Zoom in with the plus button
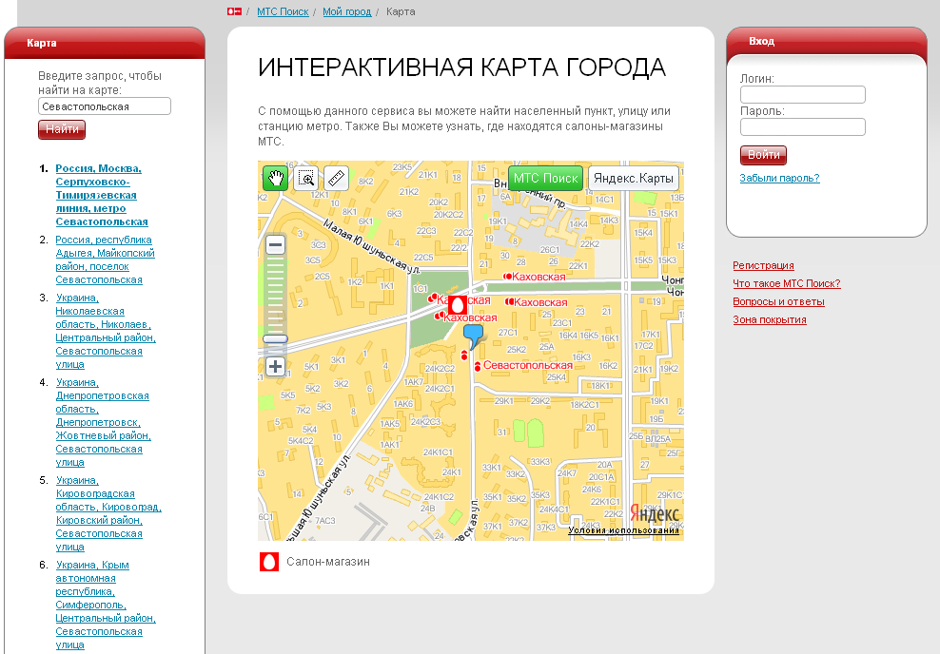This screenshot has height=654, width=940. point(275,366)
